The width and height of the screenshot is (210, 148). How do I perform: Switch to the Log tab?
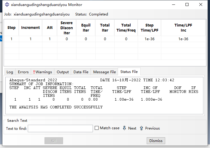10,72
